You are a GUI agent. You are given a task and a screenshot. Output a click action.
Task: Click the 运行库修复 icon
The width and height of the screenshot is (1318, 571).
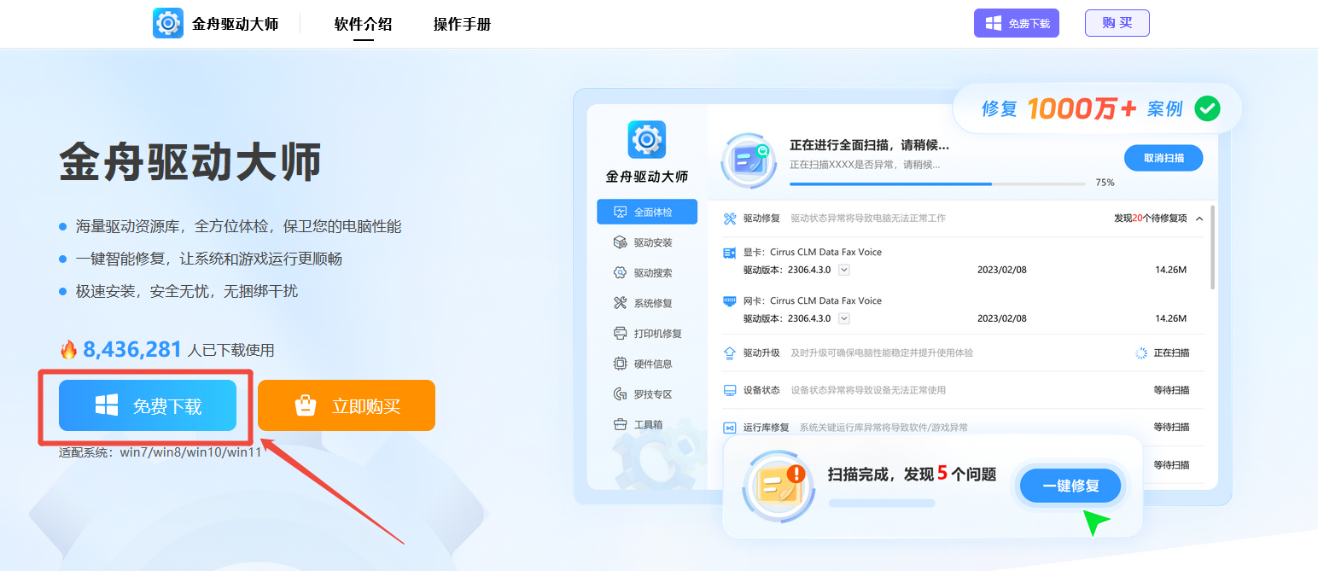(730, 428)
